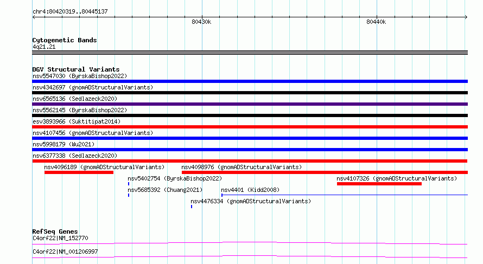
Task: Open variant nsv5998179 (Wu2021) label
Action: pyautogui.click(x=63, y=144)
